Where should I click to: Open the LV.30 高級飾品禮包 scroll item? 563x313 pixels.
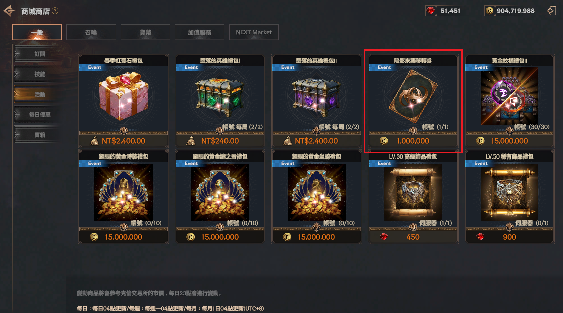point(413,193)
